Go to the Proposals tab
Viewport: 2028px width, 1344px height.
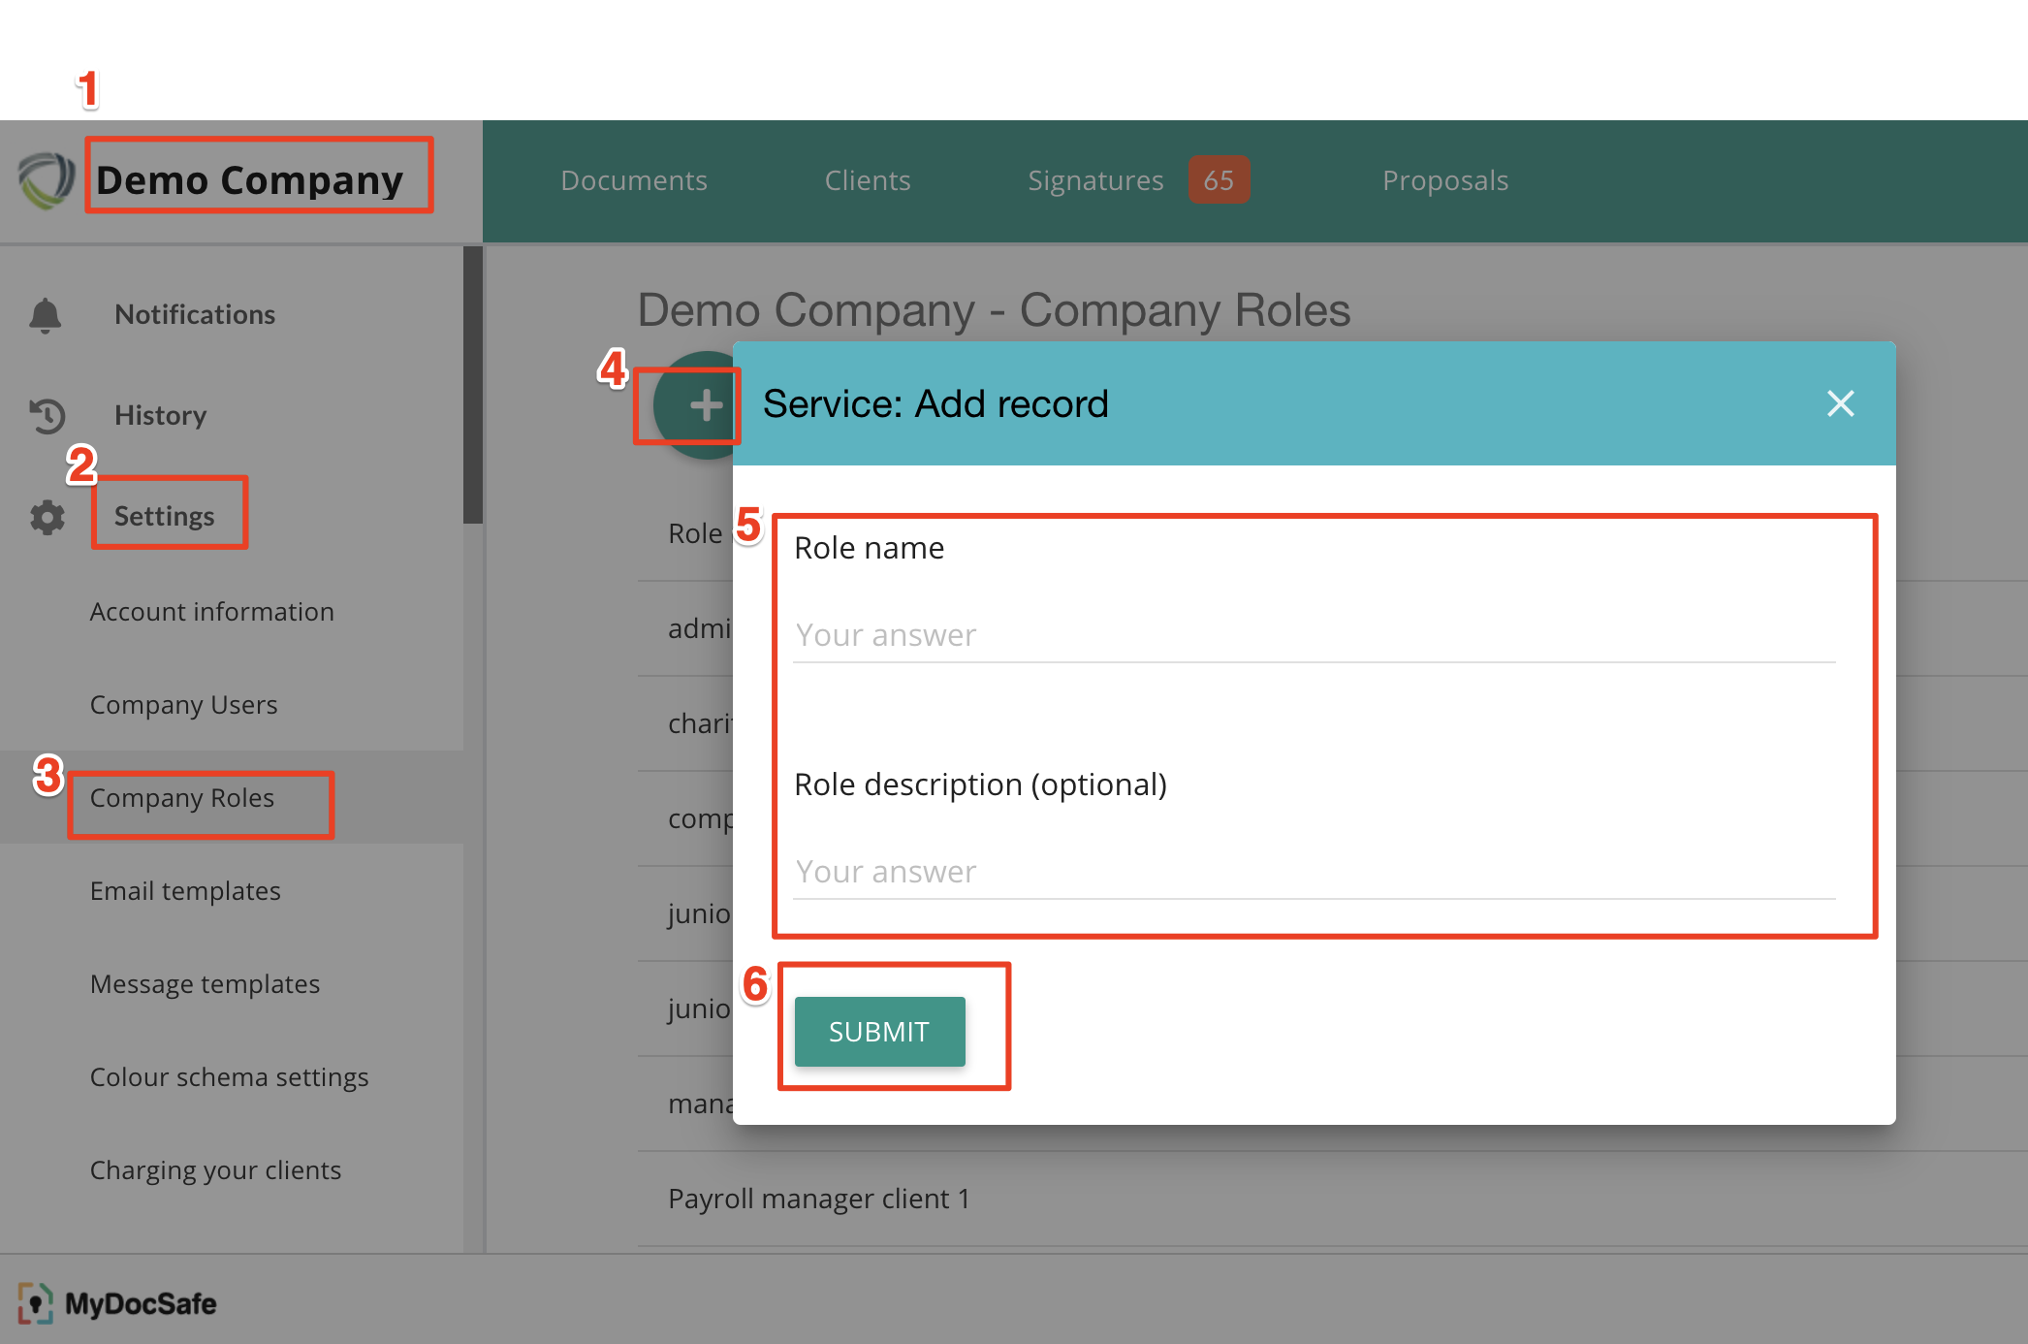(1445, 180)
